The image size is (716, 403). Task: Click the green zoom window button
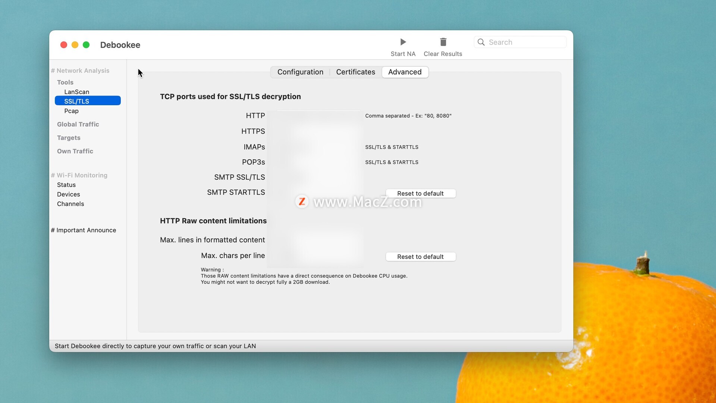click(86, 45)
